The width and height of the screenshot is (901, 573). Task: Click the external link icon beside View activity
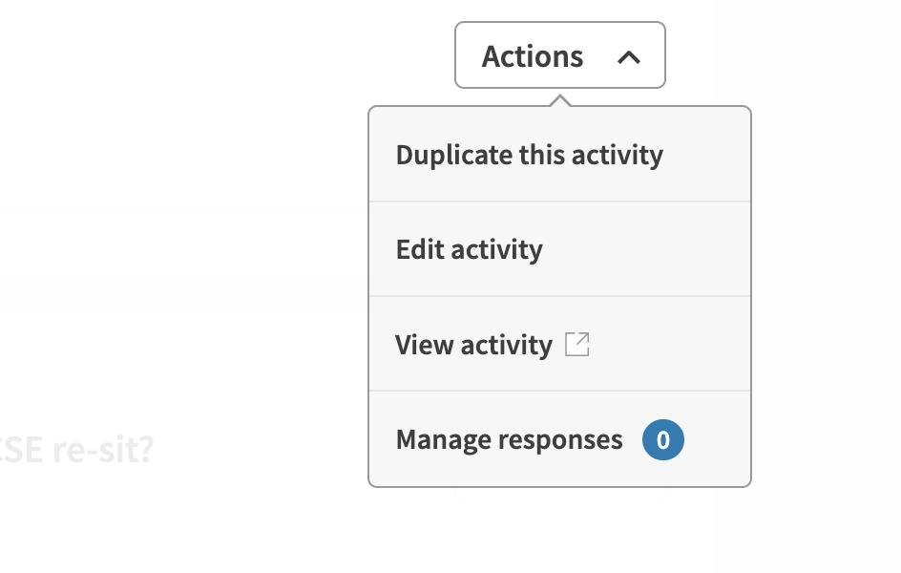pyautogui.click(x=577, y=344)
